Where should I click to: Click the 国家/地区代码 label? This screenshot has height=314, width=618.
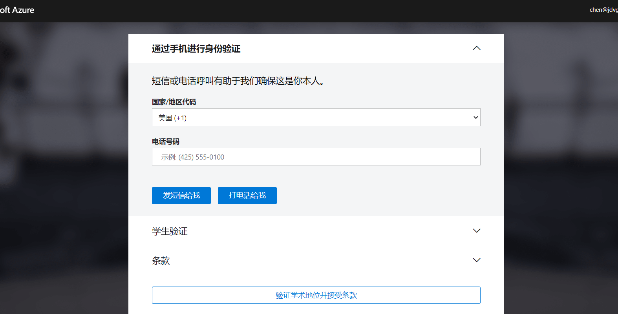[x=174, y=102]
